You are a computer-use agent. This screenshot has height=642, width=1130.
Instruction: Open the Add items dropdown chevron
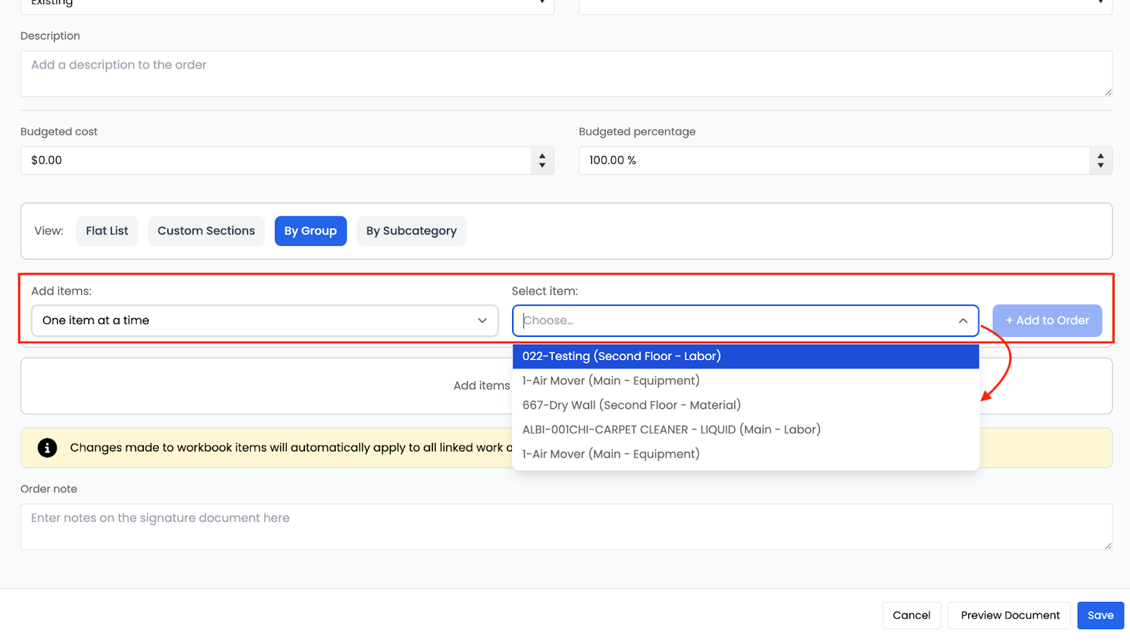[x=482, y=321]
